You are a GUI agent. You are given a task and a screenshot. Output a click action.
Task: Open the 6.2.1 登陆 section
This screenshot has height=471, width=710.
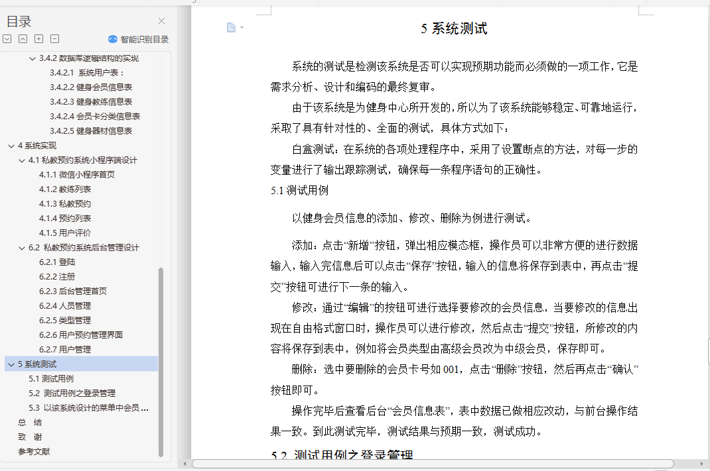(x=57, y=262)
